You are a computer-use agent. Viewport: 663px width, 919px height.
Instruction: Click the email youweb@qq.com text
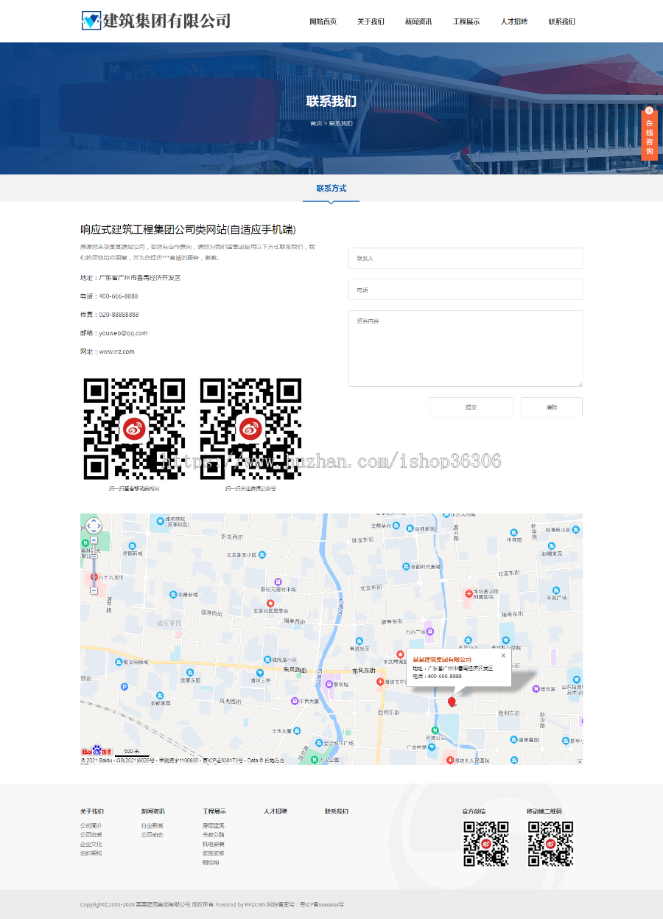[123, 333]
